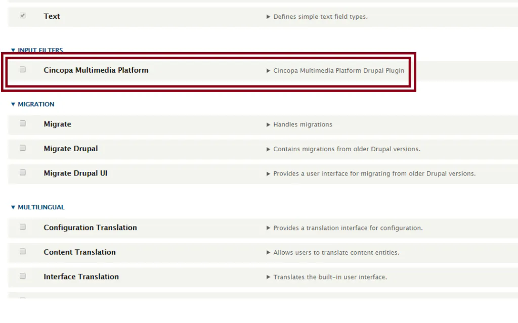
Task: Click the Cincopa Multimedia Platform module name
Action: point(96,70)
